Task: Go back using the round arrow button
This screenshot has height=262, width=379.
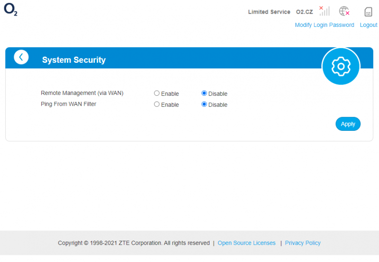Action: click(21, 57)
